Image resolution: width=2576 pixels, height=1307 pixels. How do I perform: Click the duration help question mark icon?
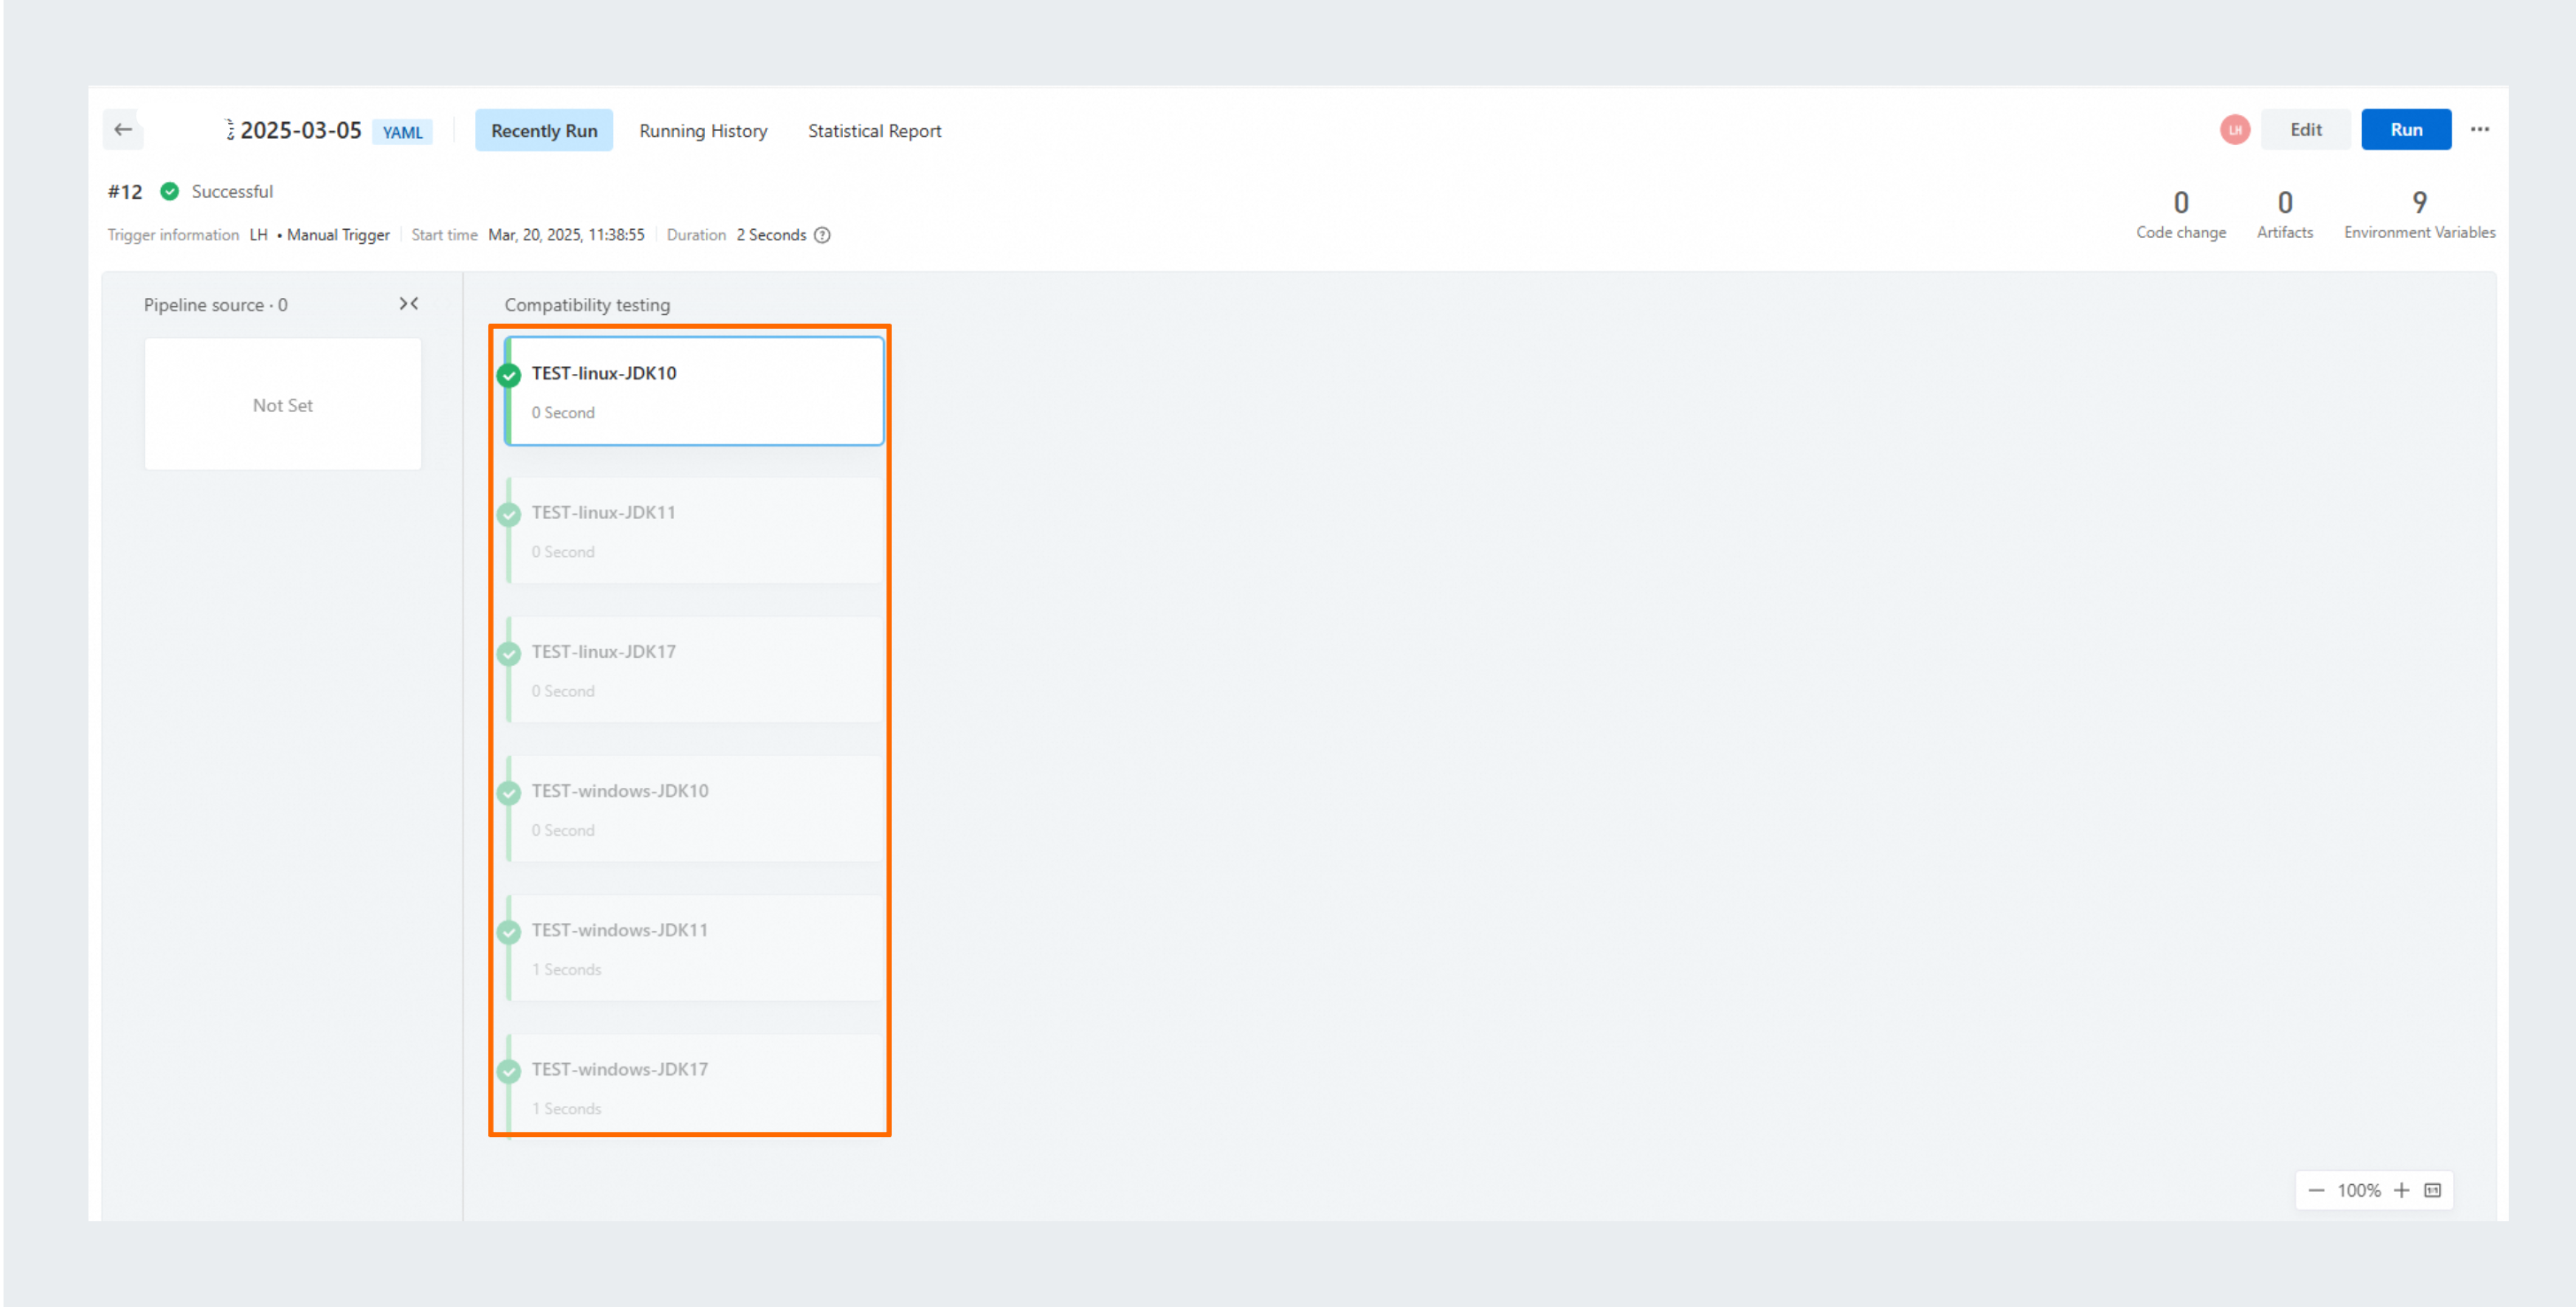[x=822, y=235]
